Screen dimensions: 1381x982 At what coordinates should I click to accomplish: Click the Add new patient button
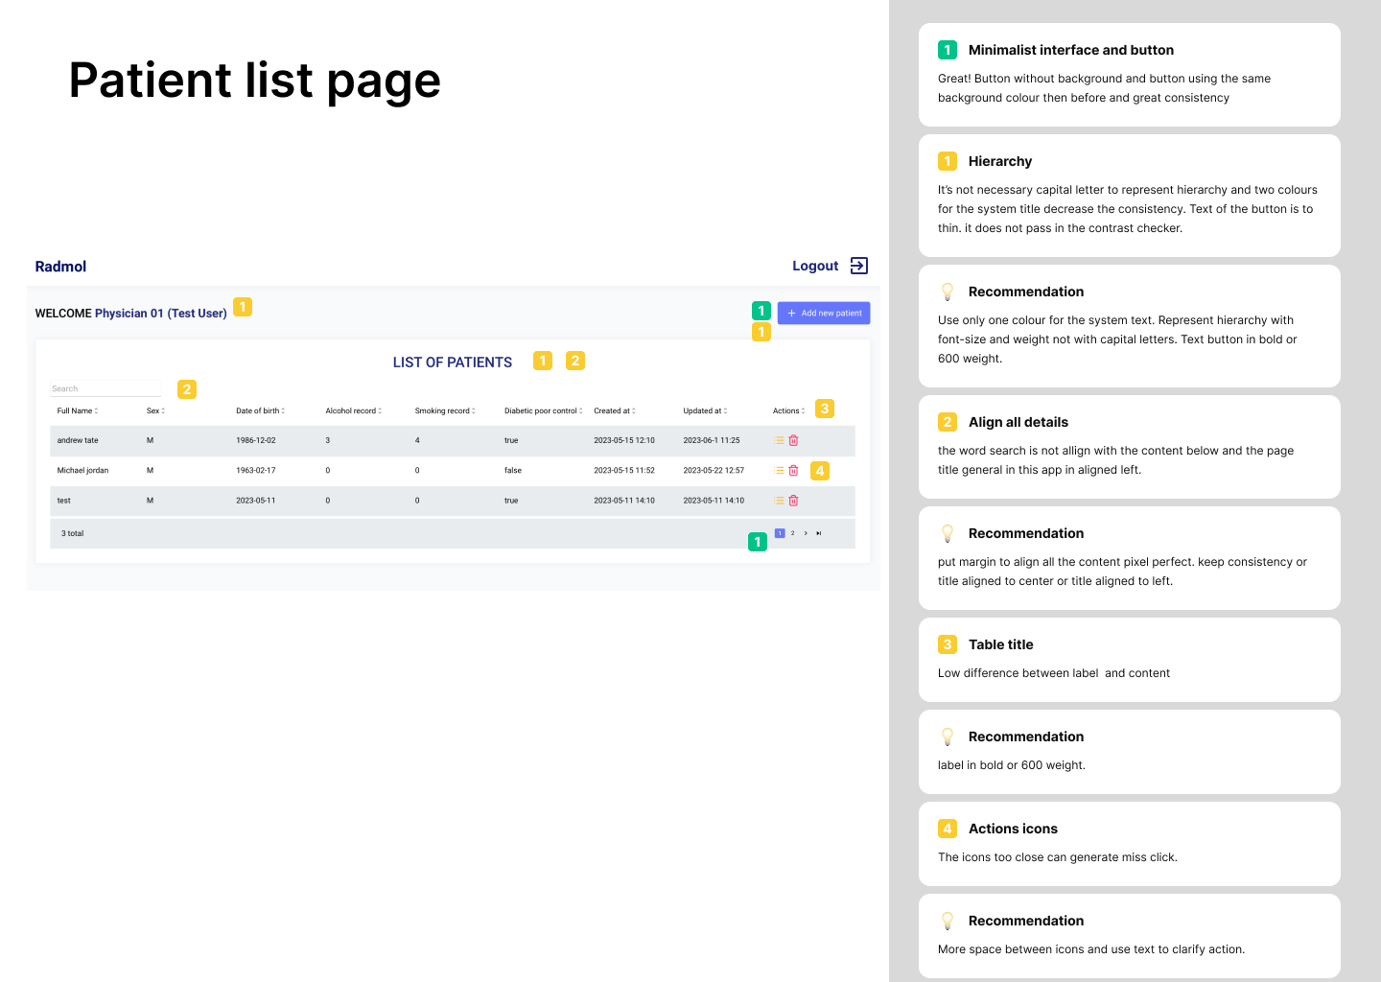(825, 313)
